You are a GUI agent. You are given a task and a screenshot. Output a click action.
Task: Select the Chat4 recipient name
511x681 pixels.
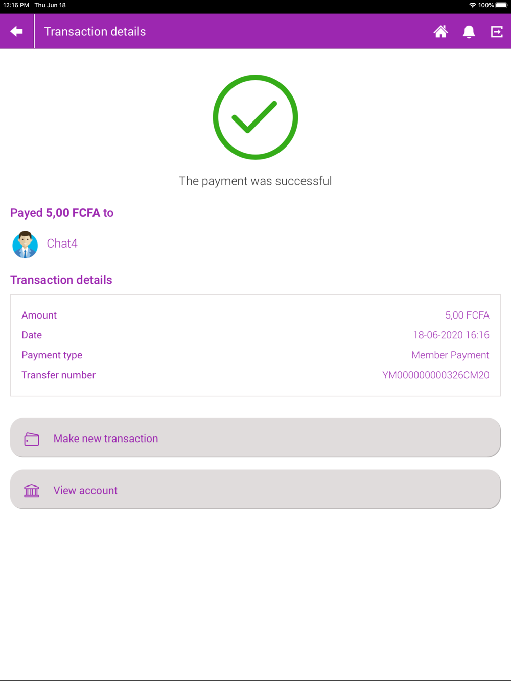click(x=62, y=244)
